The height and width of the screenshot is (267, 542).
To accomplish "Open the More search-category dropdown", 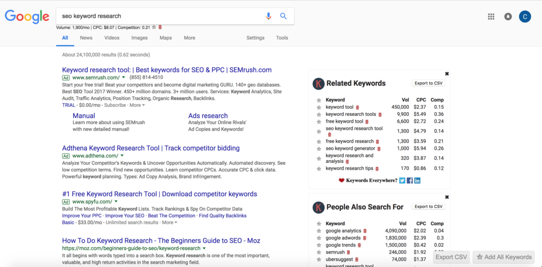I will pos(189,38).
